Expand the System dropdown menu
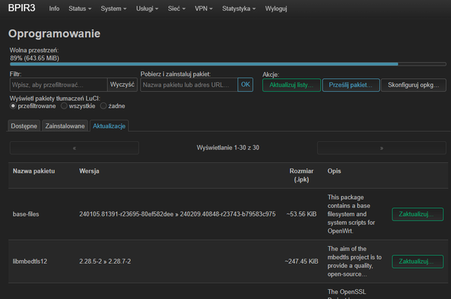The height and width of the screenshot is (299, 451). tap(113, 8)
